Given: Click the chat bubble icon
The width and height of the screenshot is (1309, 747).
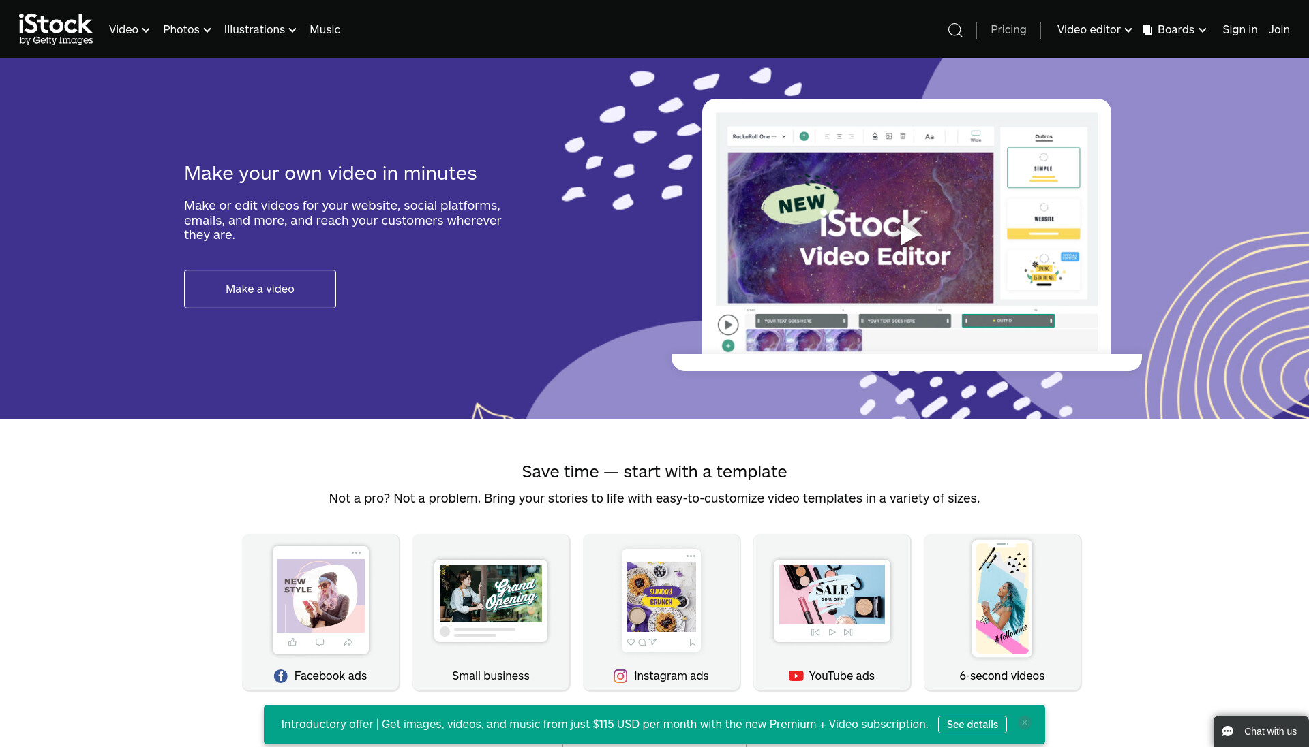Looking at the screenshot, I should (x=1228, y=731).
